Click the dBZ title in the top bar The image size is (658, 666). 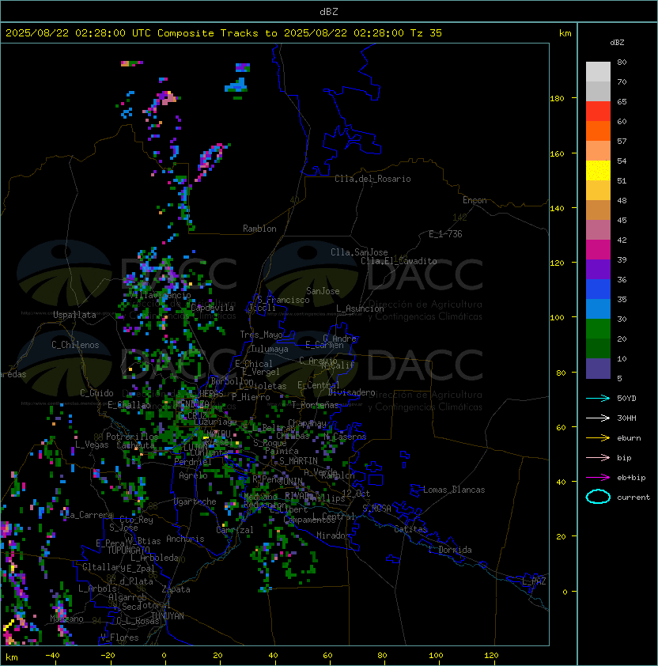[329, 12]
